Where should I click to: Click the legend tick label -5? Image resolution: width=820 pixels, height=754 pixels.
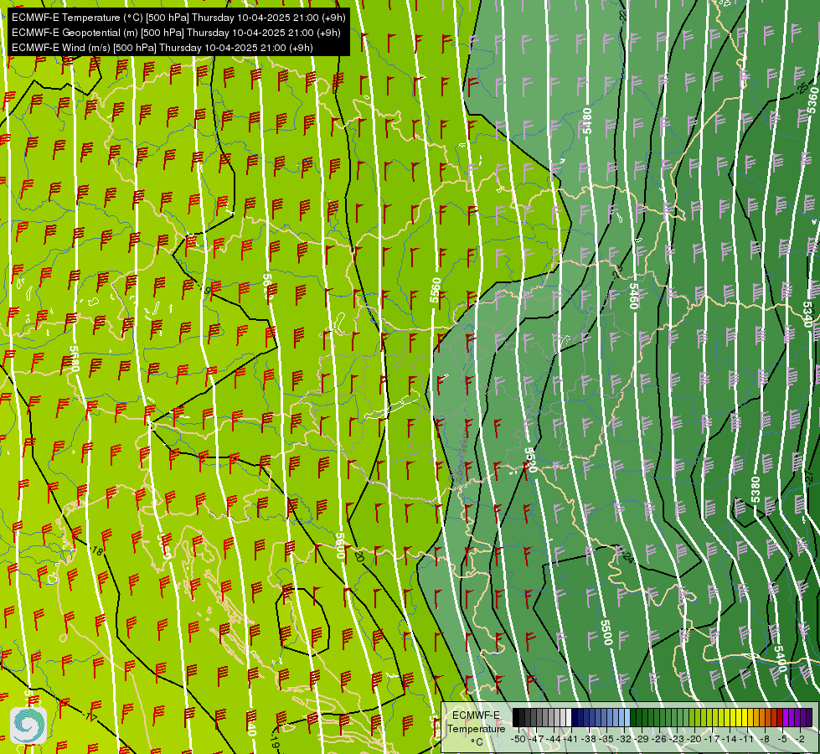tap(782, 739)
